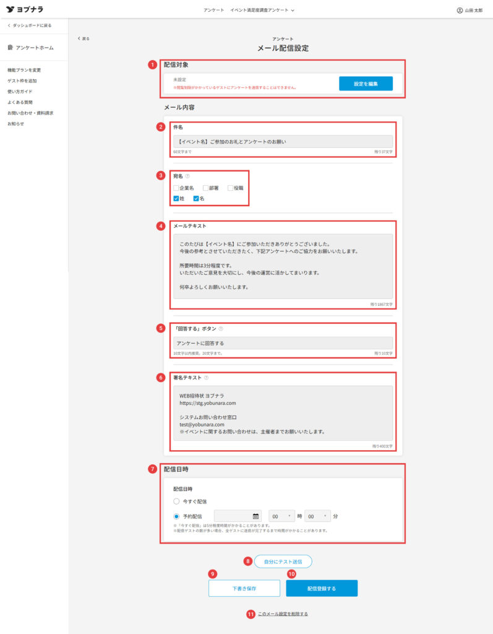The image size is (493, 634).
Task: Uncheck the 姓 checkbox
Action: click(176, 199)
